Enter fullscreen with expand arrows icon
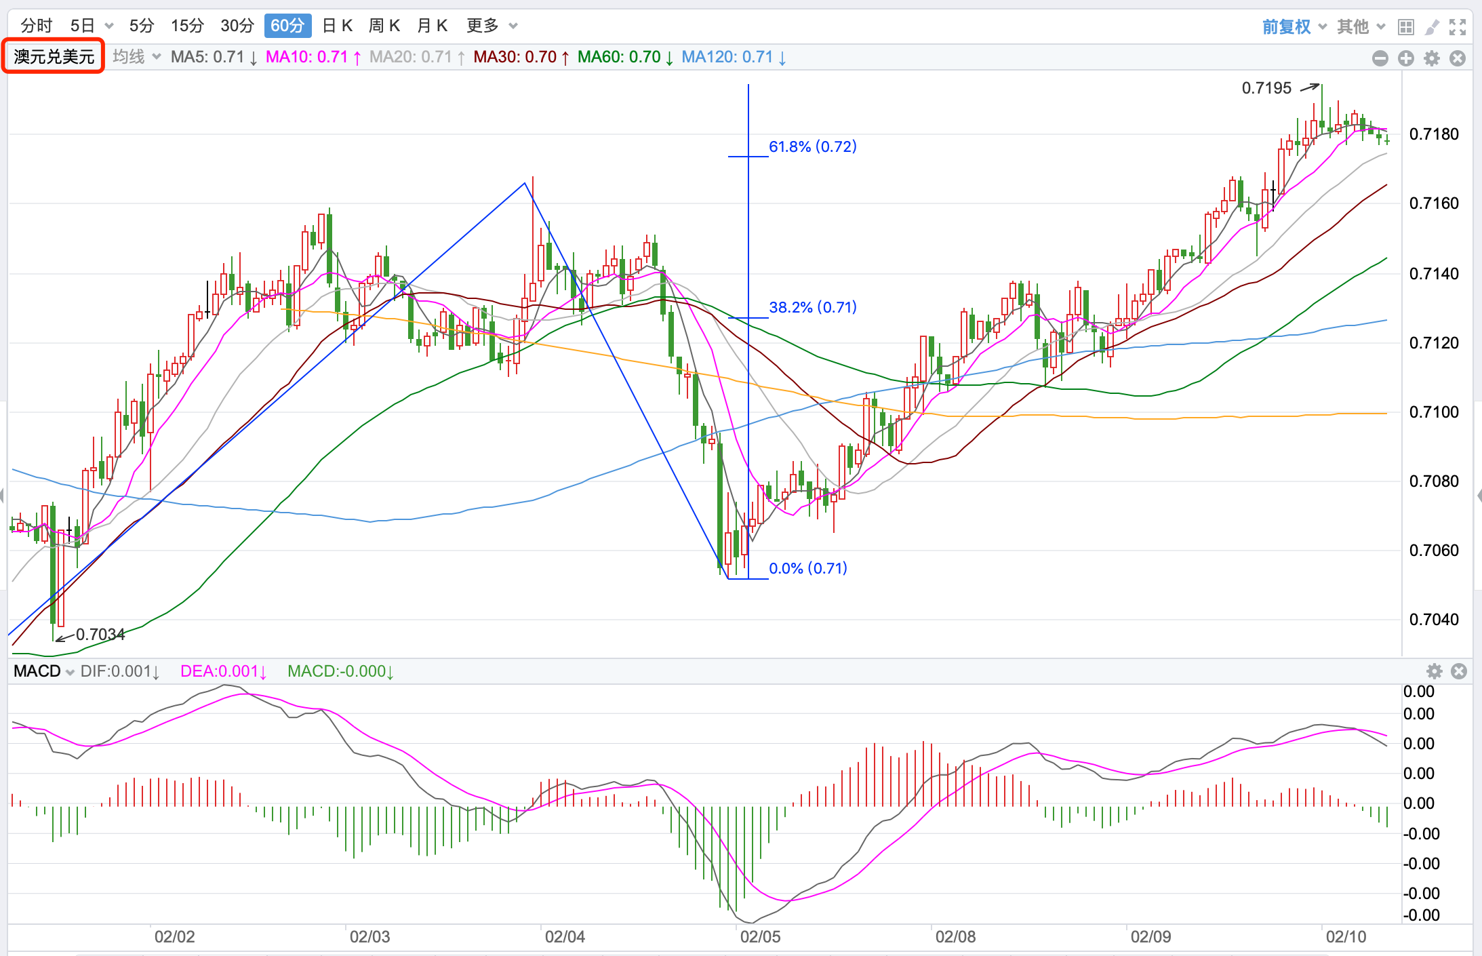 click(1458, 26)
